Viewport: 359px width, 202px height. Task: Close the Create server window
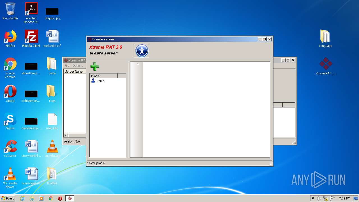pos(270,39)
